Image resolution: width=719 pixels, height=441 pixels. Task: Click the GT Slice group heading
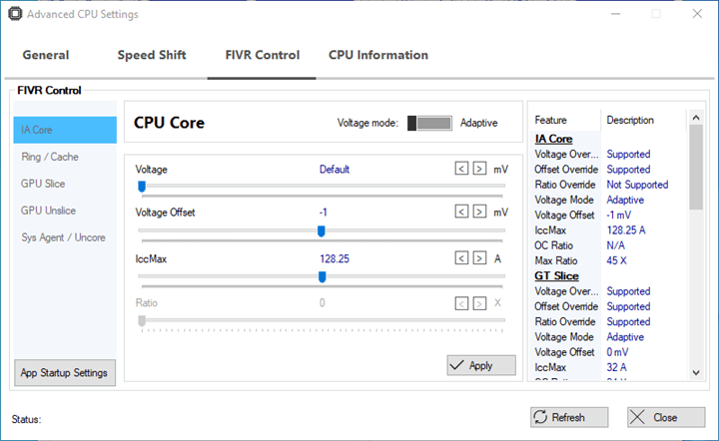pyautogui.click(x=556, y=275)
